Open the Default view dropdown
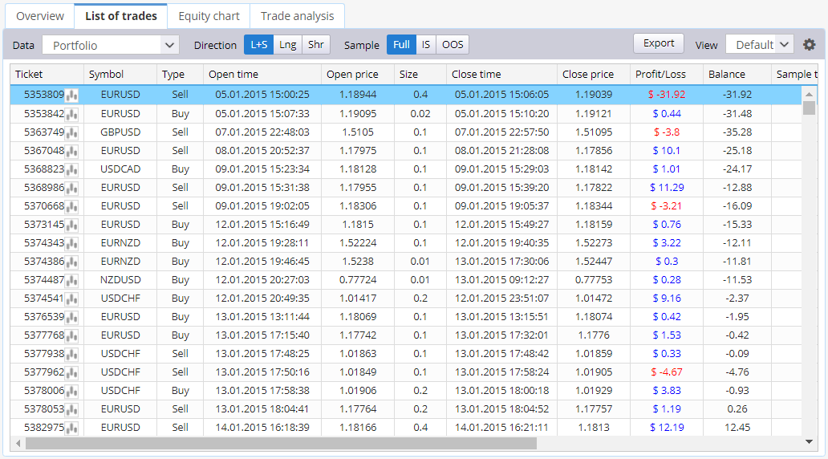 pos(759,45)
